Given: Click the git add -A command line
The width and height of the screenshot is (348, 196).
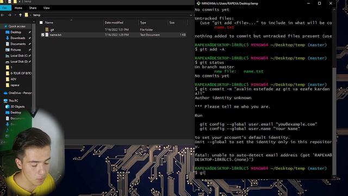Looking at the screenshot, I should pyautogui.click(x=210, y=50).
